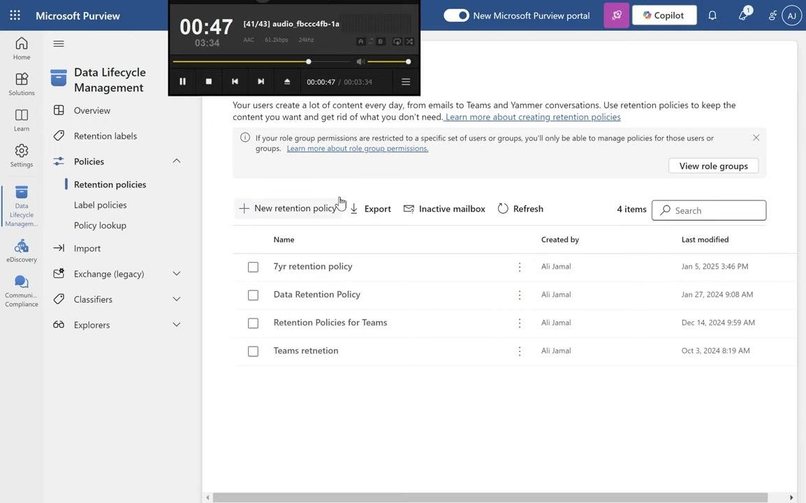
Task: Toggle shuffle in the audio player
Action: (x=410, y=41)
